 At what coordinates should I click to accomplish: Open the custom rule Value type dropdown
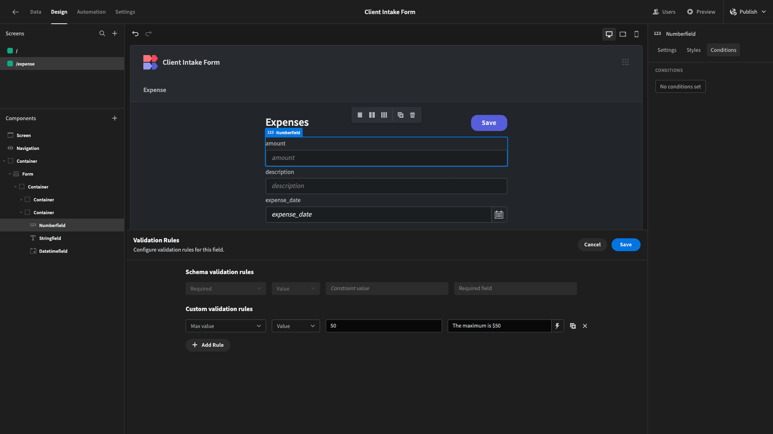pos(296,326)
